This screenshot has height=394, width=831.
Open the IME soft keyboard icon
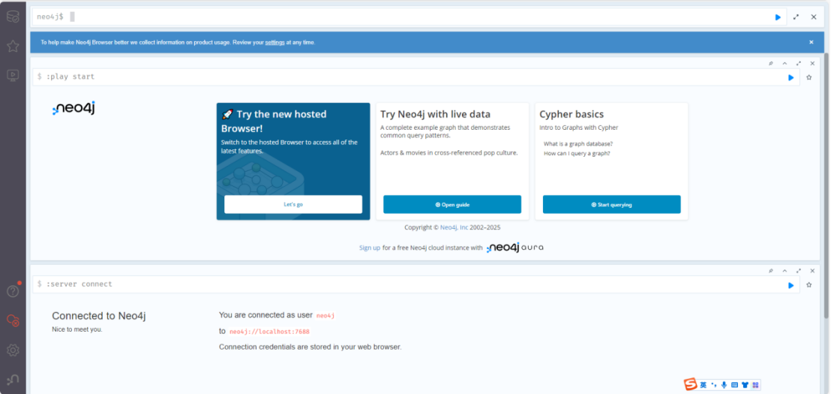(x=734, y=384)
